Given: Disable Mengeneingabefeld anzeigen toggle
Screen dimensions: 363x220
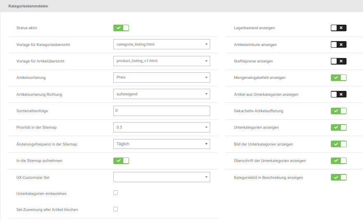Looking at the screenshot, I should (338, 78).
